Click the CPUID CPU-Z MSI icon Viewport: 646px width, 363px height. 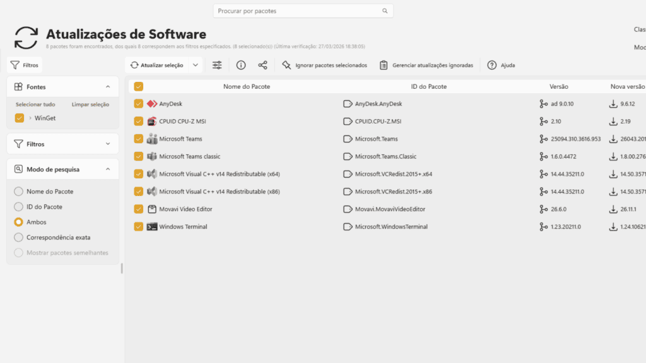click(x=152, y=122)
